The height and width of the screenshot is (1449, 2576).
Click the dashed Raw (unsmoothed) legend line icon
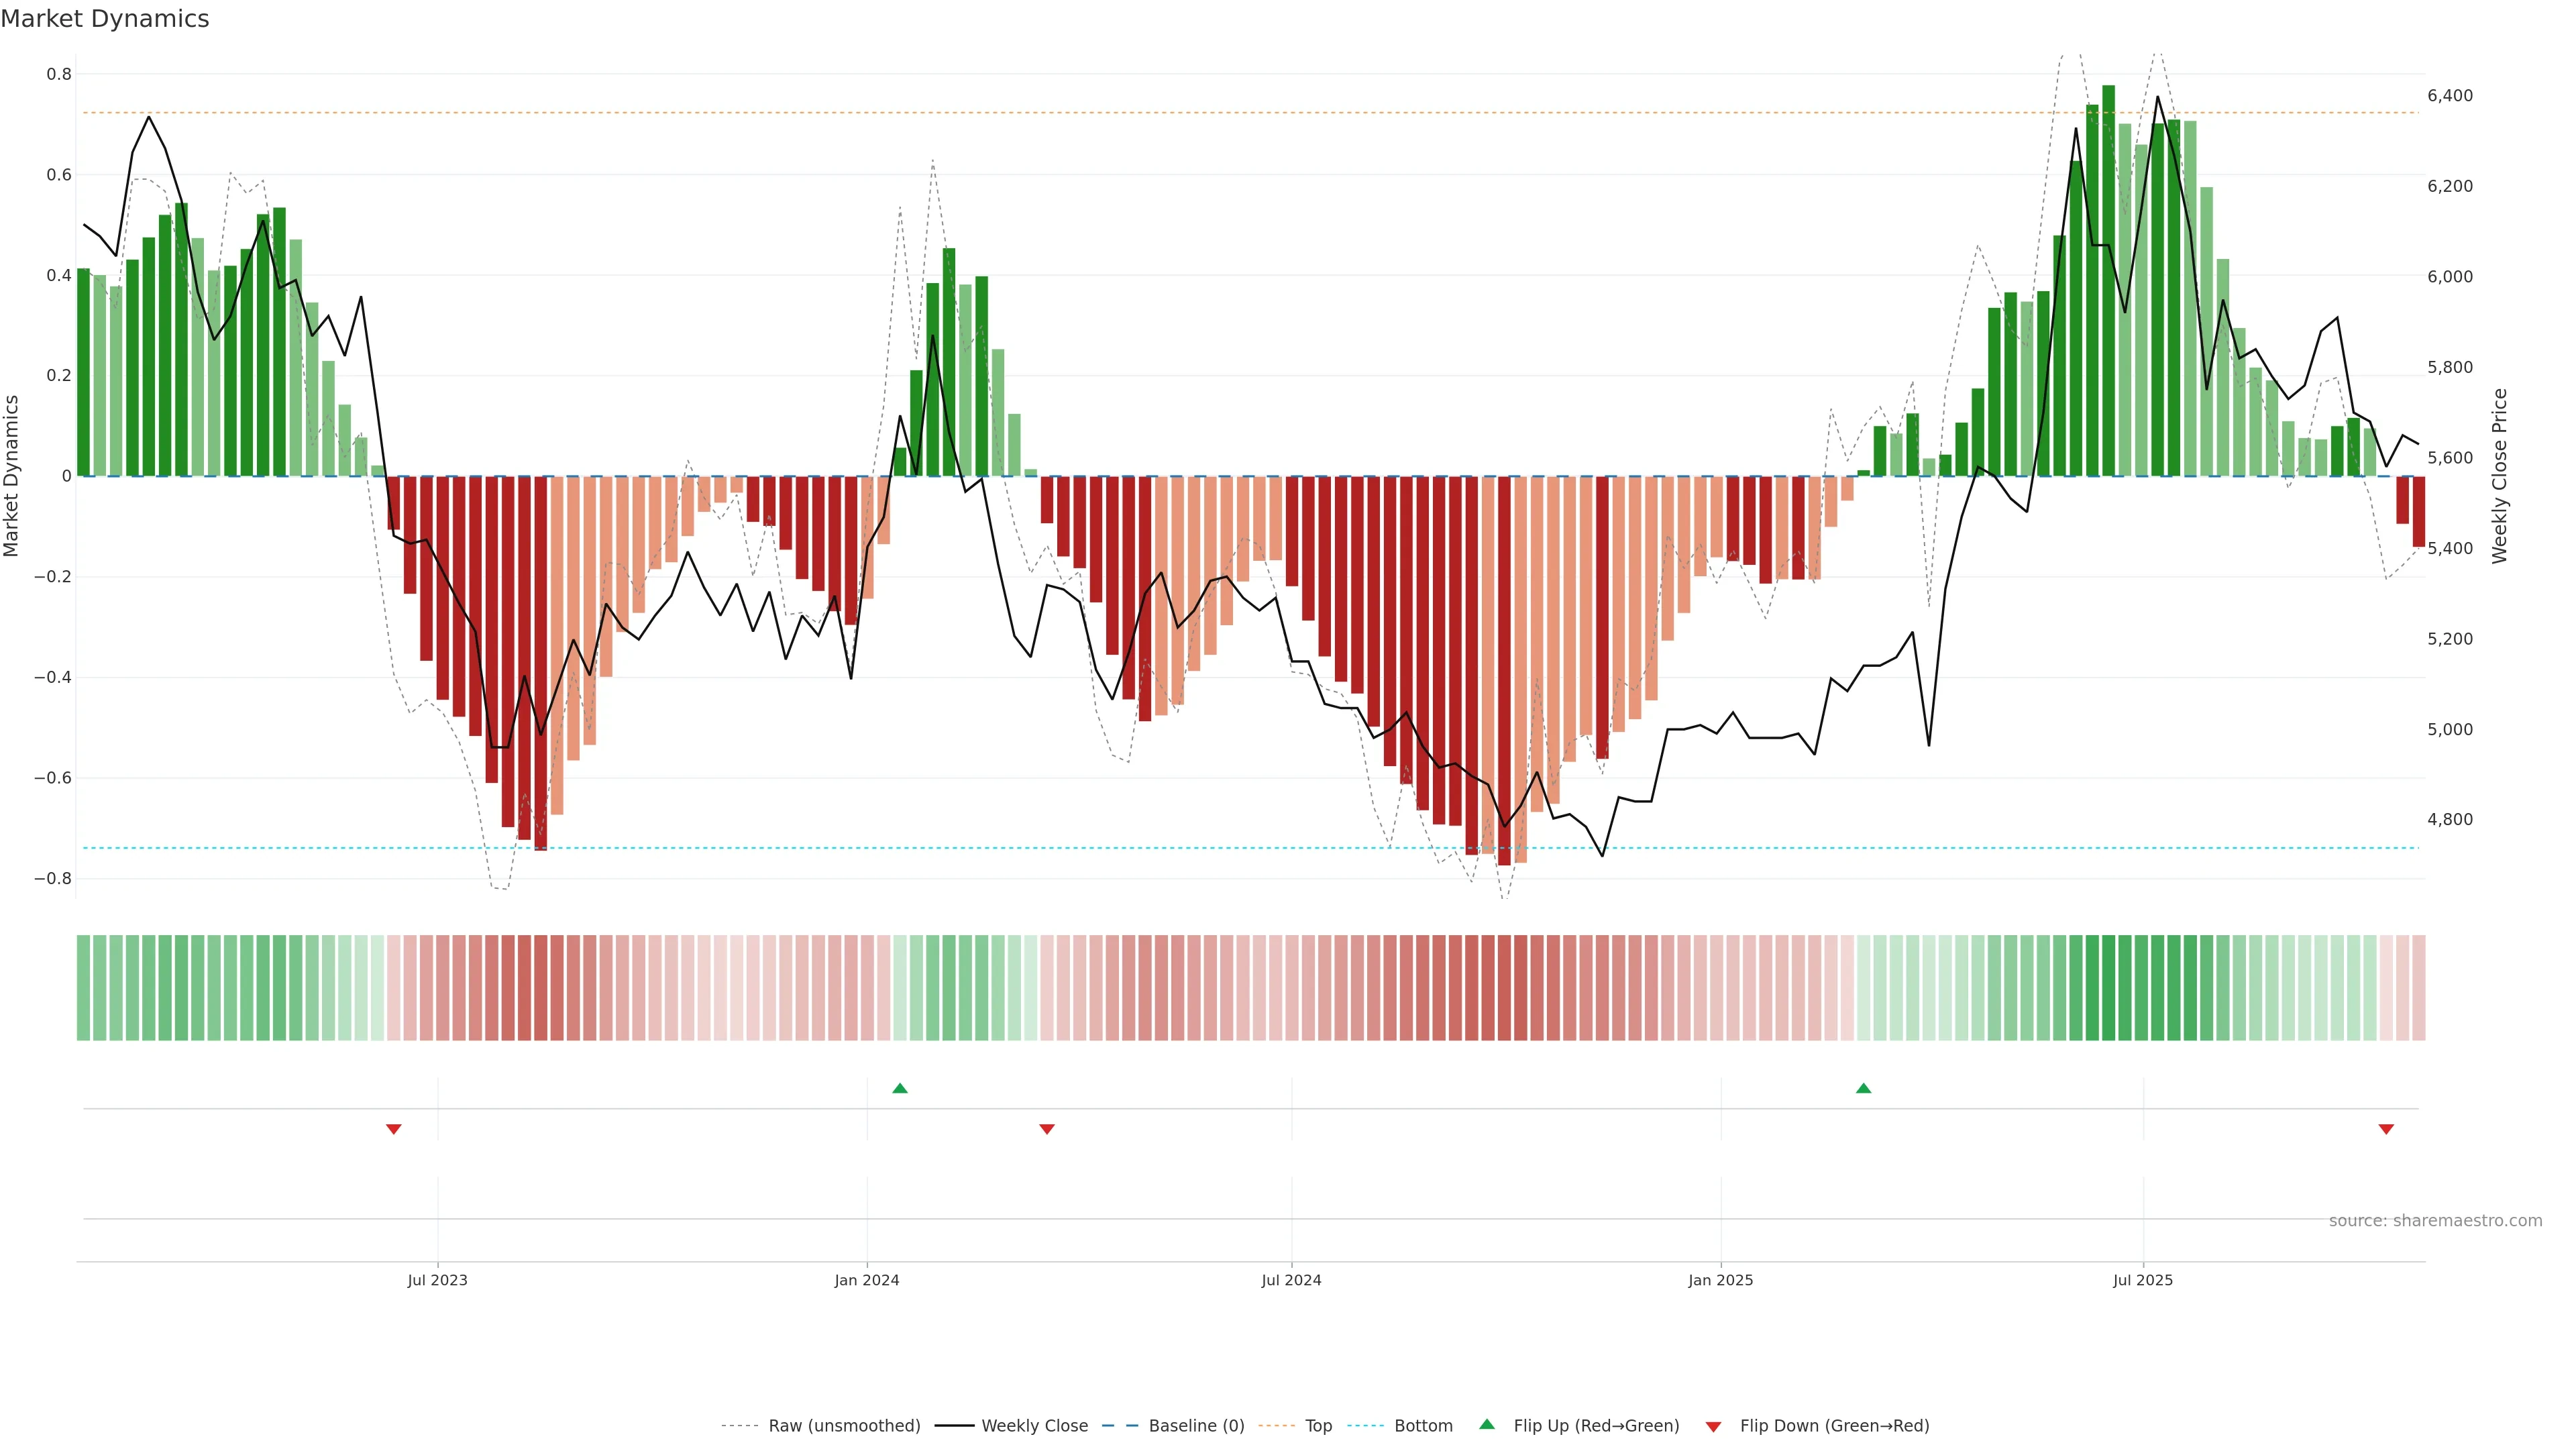pos(739,1426)
